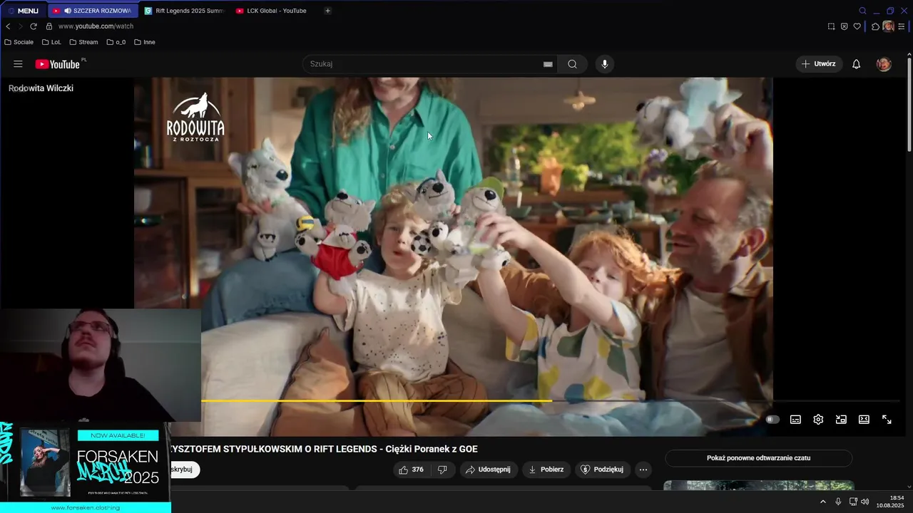Open browser easy setup menu
Viewport: 913px width, 513px height.
[902, 26]
